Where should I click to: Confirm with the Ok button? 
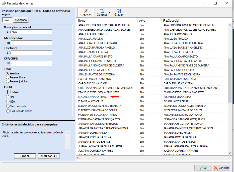tap(203, 168)
